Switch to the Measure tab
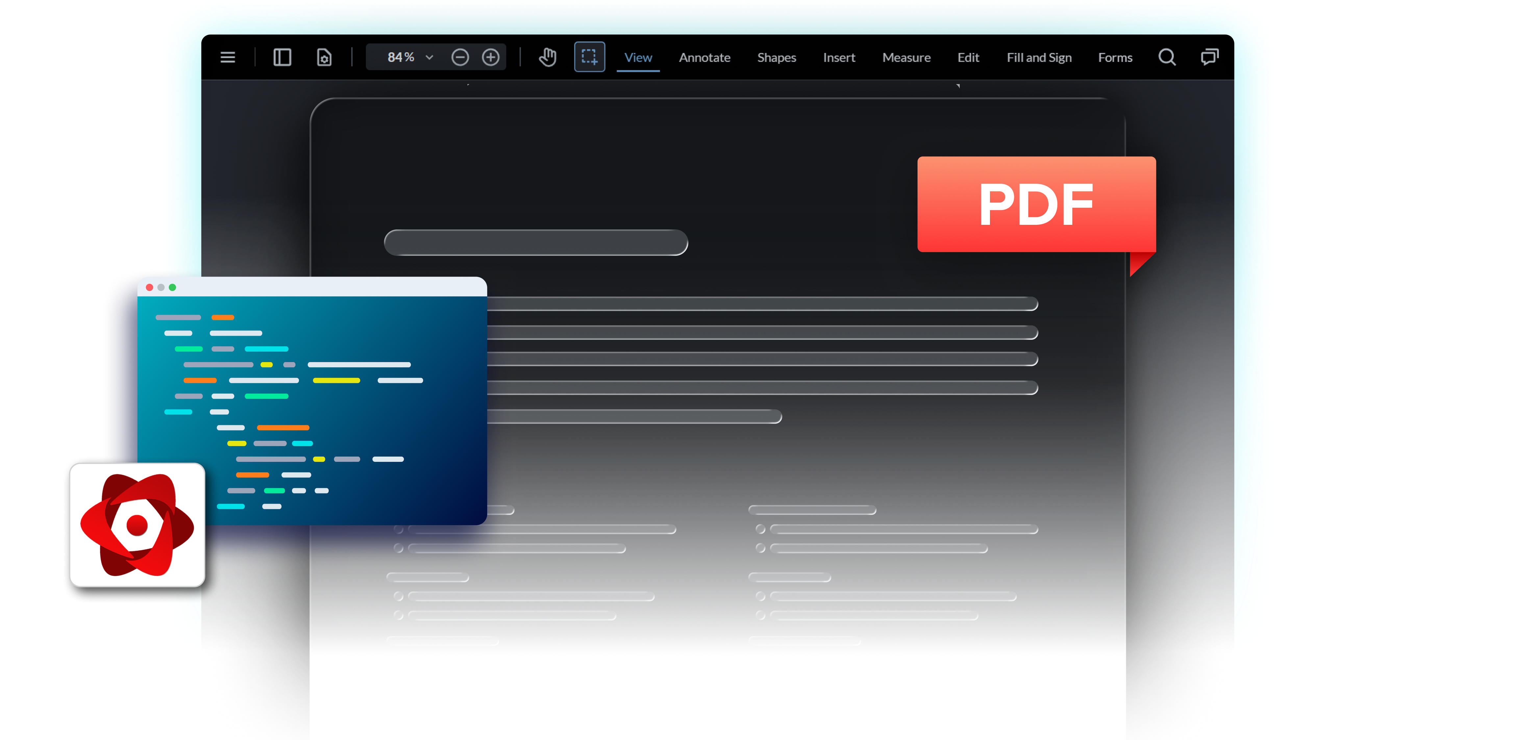1516x740 pixels. click(906, 57)
